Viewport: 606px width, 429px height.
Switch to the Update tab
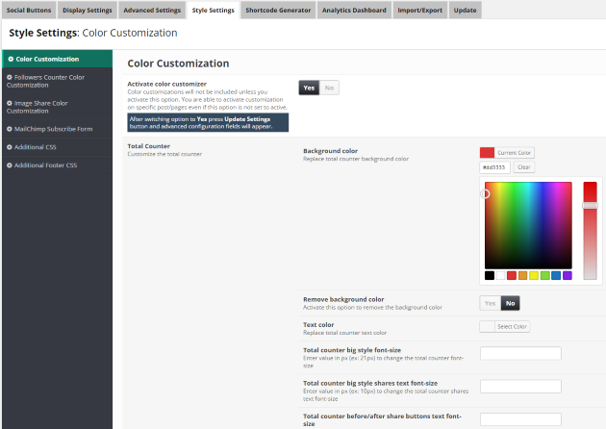(x=465, y=10)
